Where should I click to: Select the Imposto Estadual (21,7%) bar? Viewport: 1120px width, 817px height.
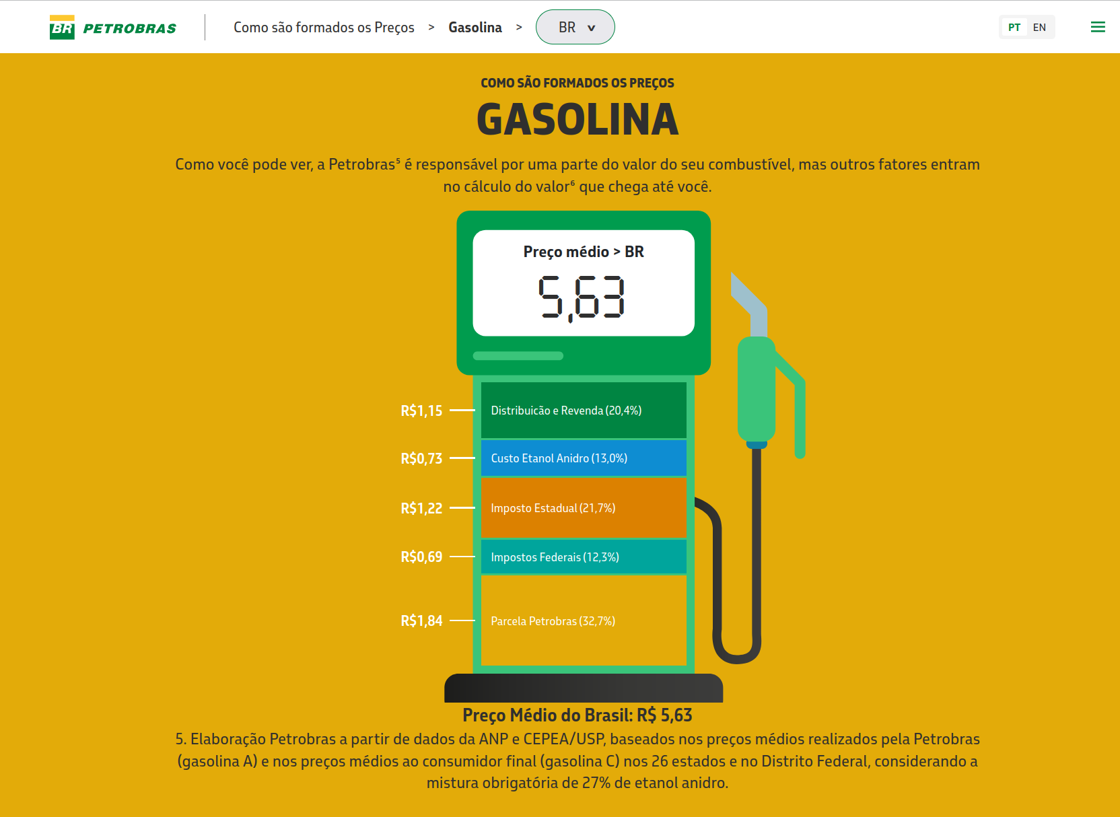pos(584,508)
